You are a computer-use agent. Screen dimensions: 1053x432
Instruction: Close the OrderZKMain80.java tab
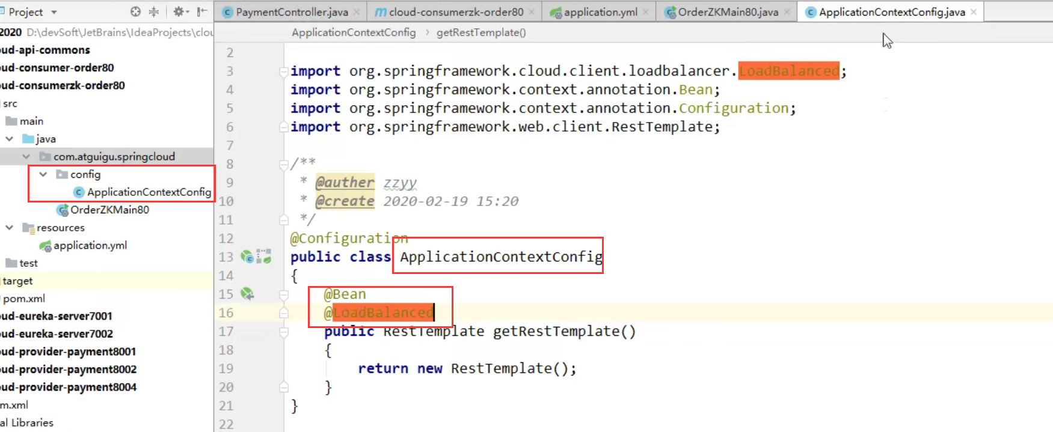point(787,12)
